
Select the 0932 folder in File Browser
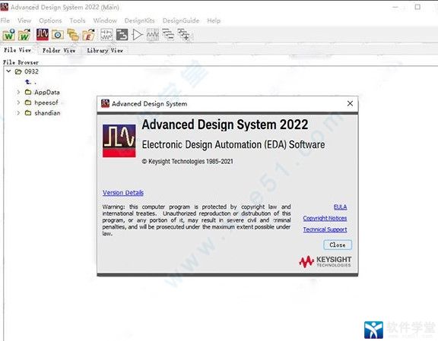(27, 71)
